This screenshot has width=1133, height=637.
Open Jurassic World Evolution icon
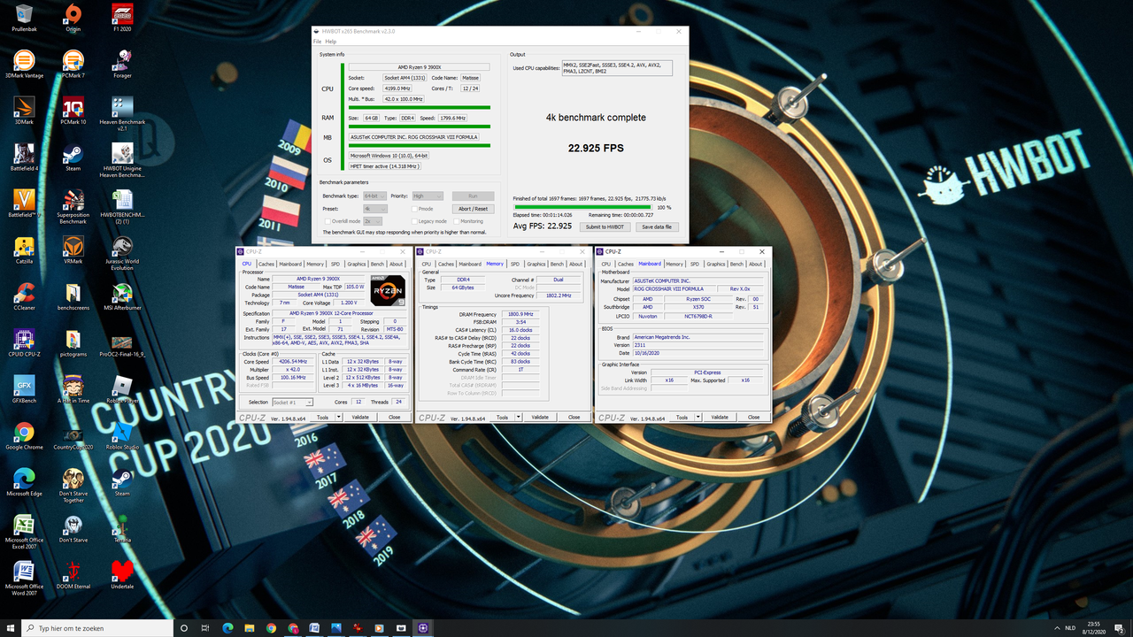[x=122, y=253]
